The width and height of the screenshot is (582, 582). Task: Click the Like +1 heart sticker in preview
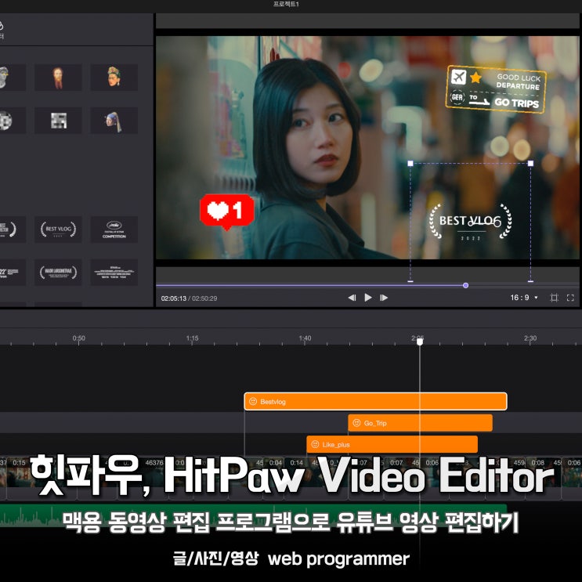point(227,211)
